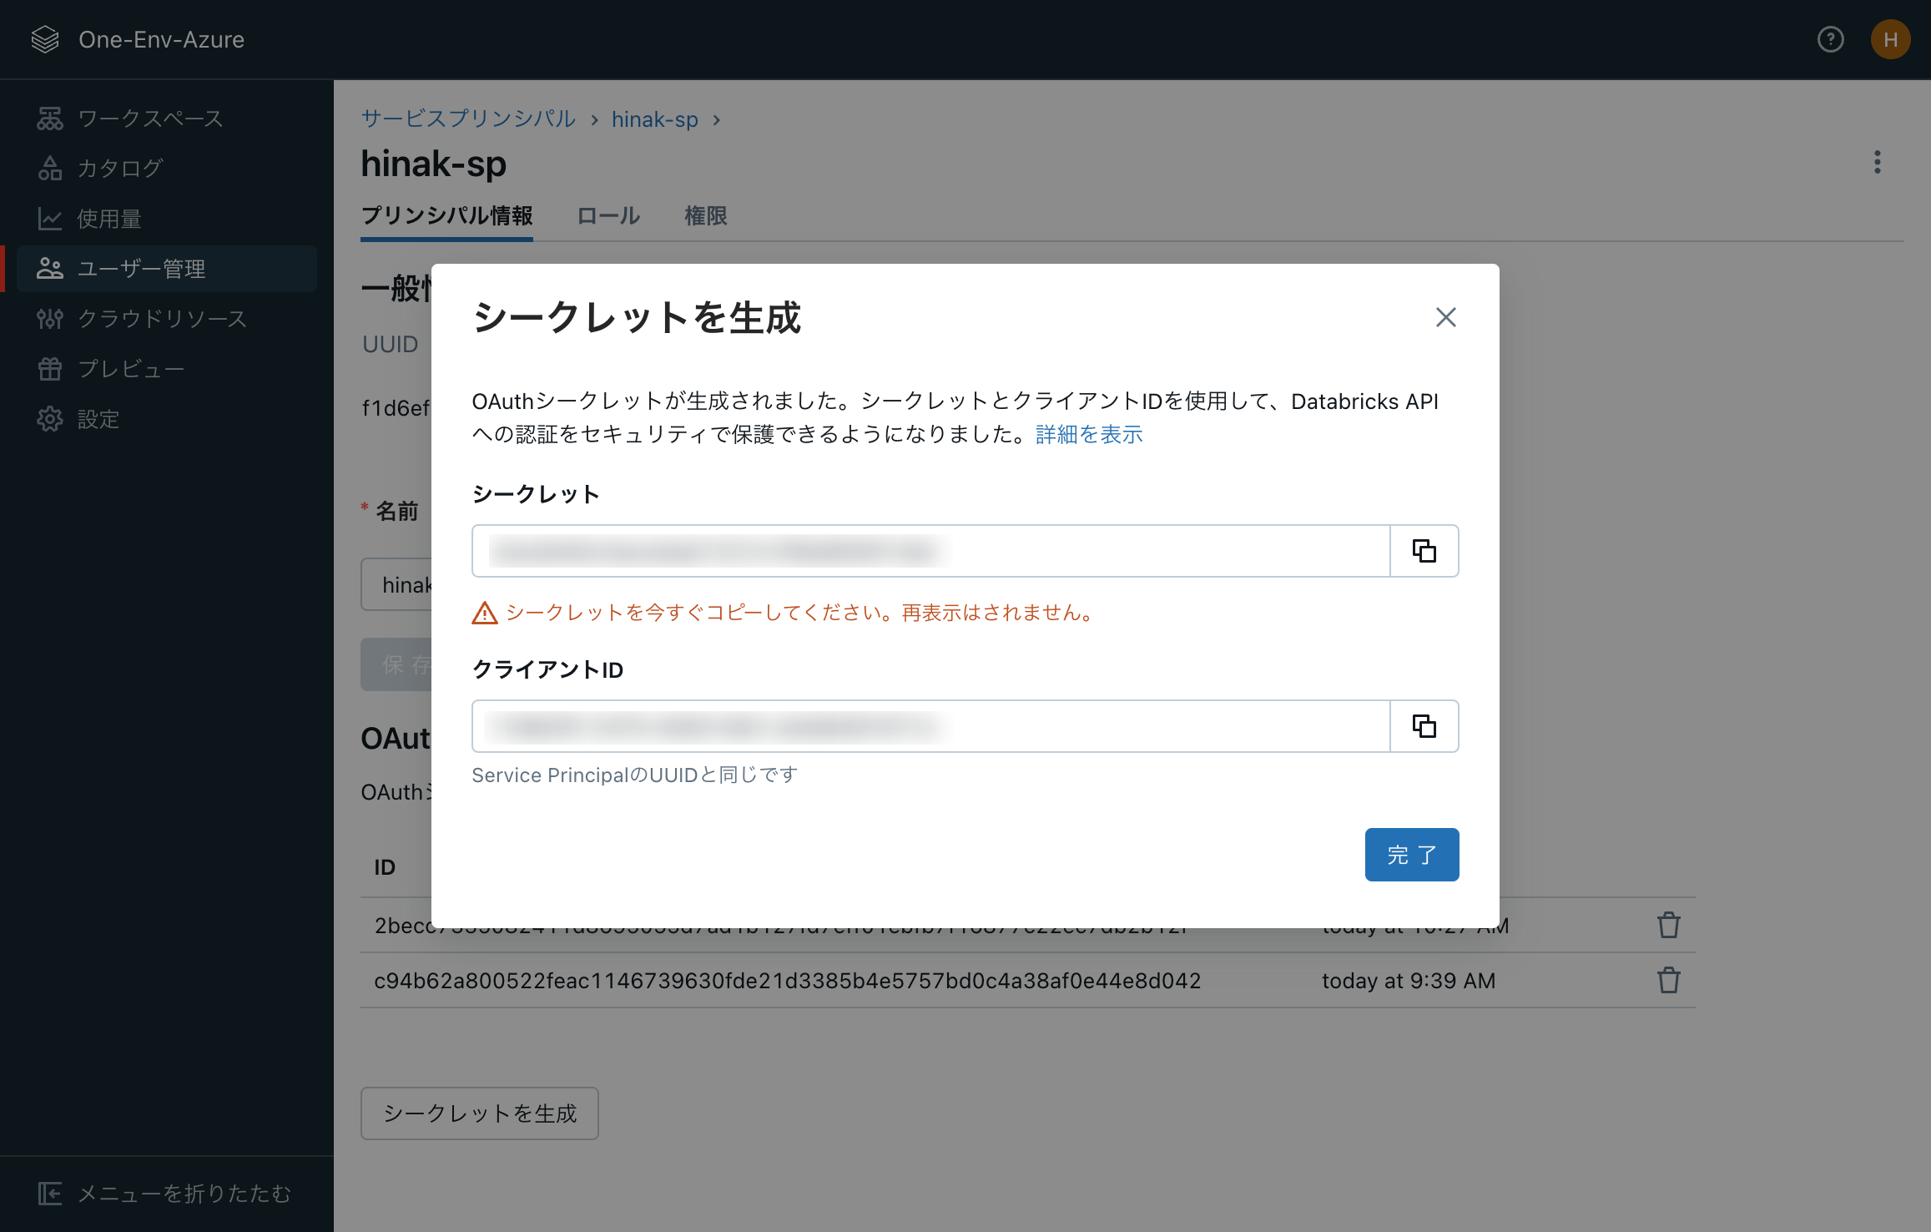Copy the generated secret value
1931x1232 pixels.
[1424, 551]
